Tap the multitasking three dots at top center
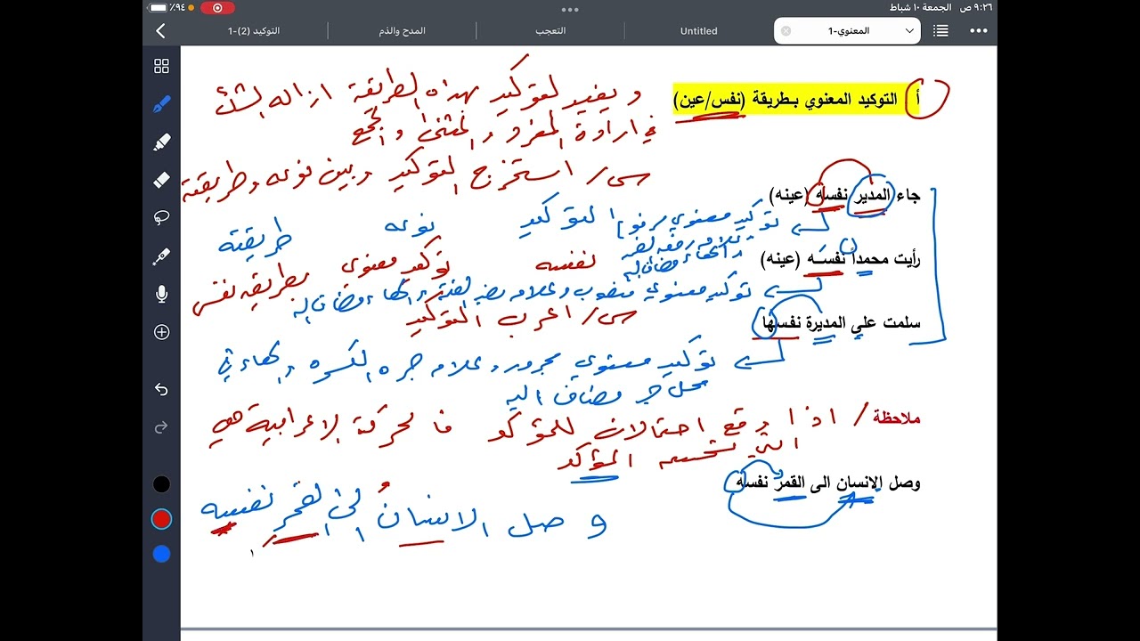The width and height of the screenshot is (1140, 641). 570,9
